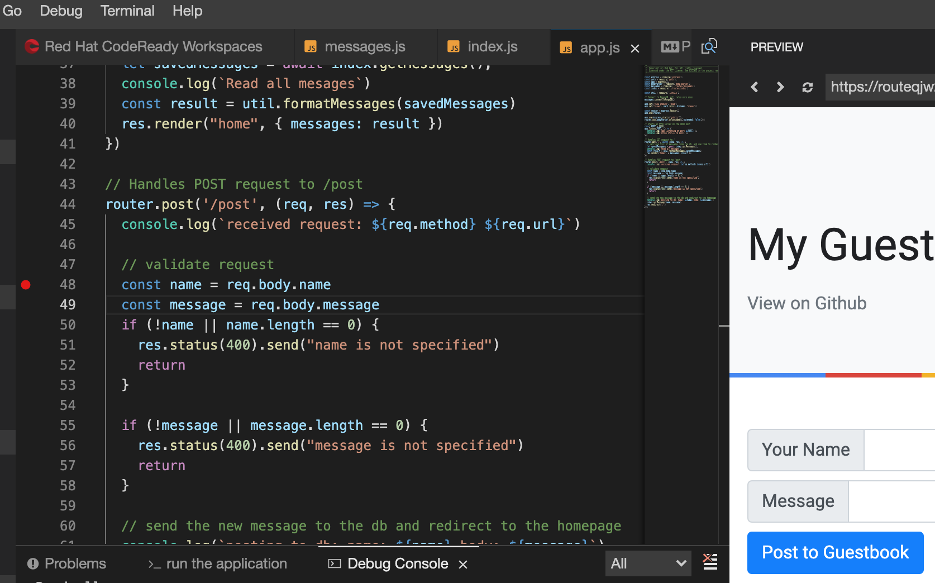This screenshot has width=935, height=583.
Task: Click the View on Github link
Action: (807, 303)
